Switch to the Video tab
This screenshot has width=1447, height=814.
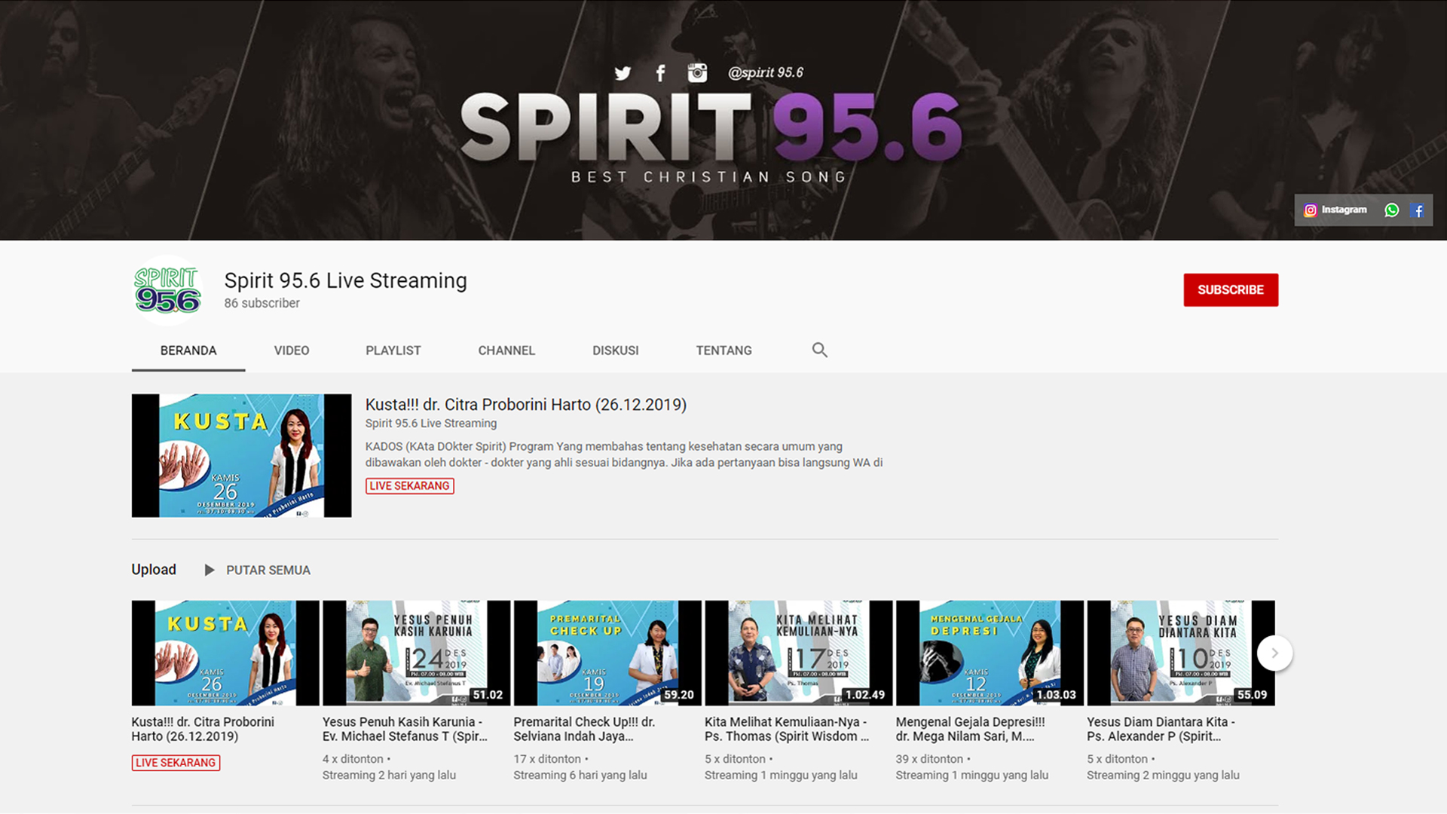point(291,350)
